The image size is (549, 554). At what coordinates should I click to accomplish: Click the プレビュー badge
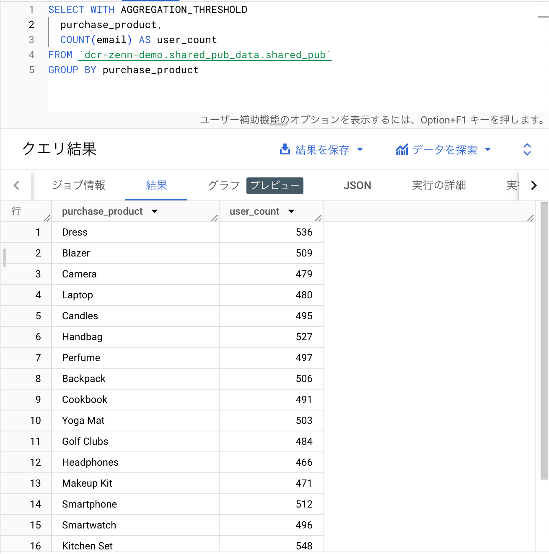(275, 186)
